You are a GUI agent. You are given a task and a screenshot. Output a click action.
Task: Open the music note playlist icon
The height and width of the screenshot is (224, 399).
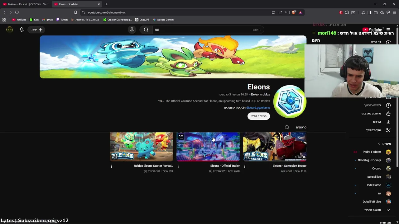click(x=363, y=12)
